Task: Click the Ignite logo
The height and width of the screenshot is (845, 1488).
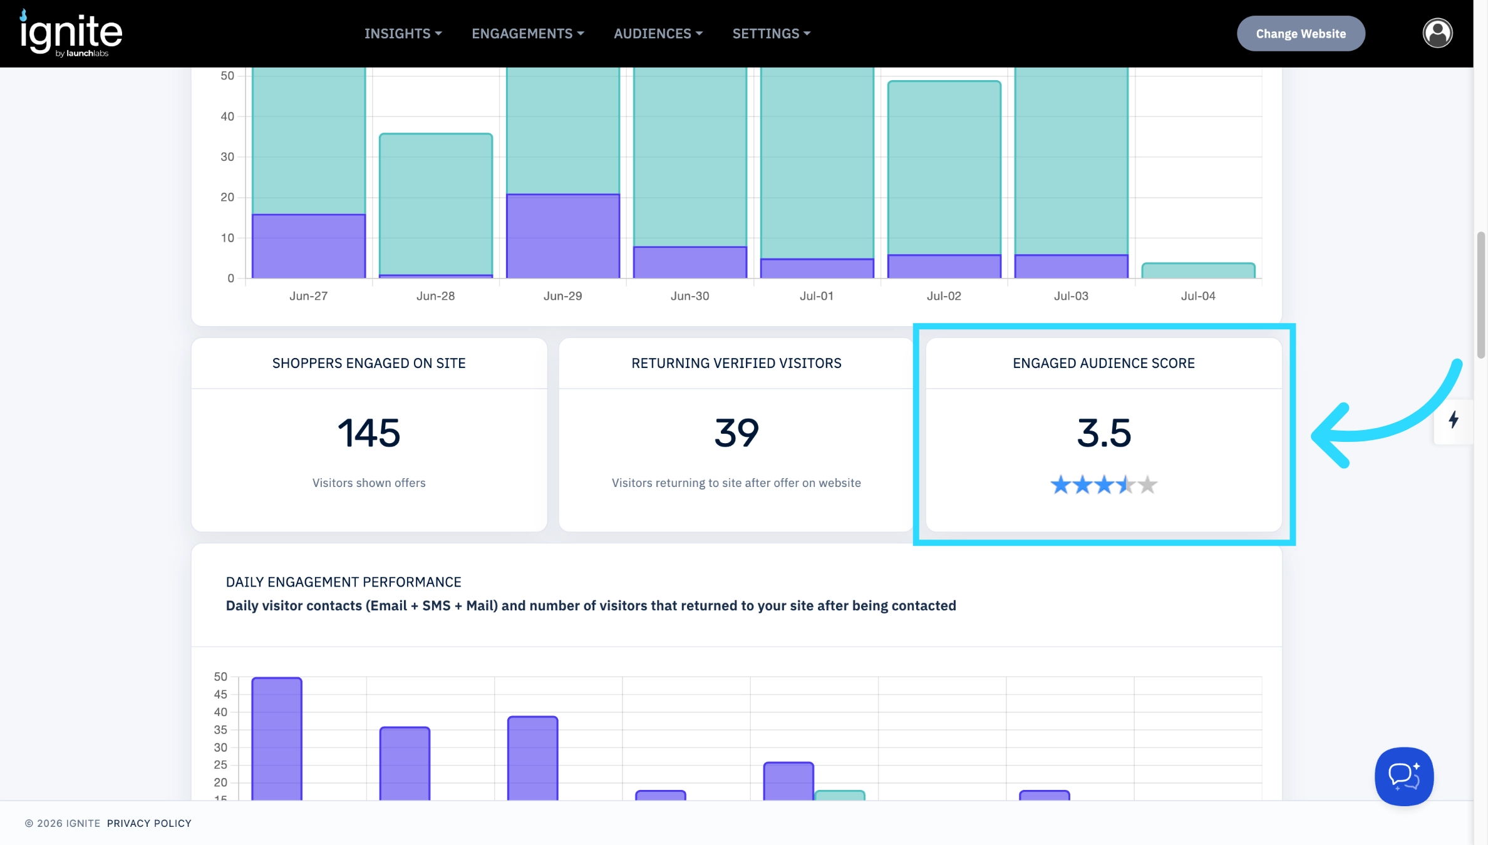Action: (71, 33)
